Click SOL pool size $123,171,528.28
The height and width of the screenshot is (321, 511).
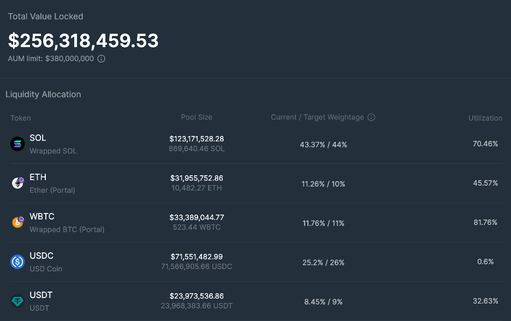197,139
